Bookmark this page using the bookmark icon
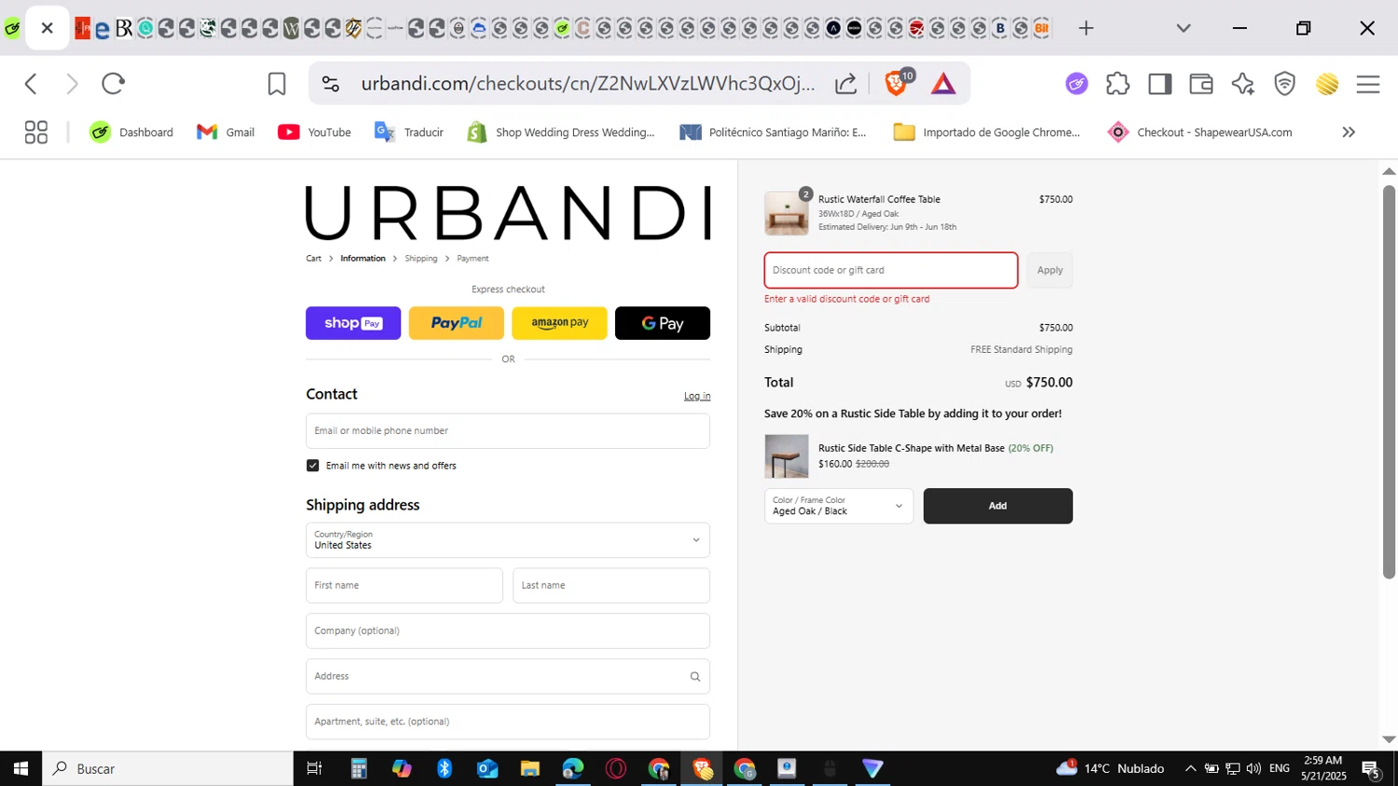Viewport: 1398px width, 786px height. pos(277,84)
